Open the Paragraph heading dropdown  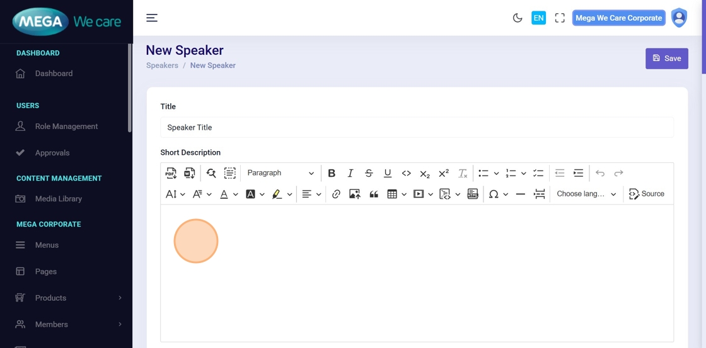280,173
